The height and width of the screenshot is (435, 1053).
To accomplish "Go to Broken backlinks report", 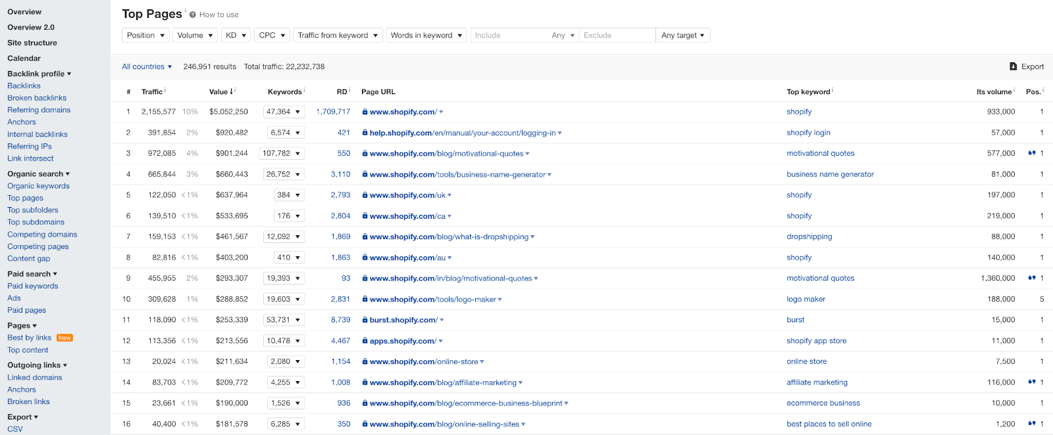I will pyautogui.click(x=37, y=98).
